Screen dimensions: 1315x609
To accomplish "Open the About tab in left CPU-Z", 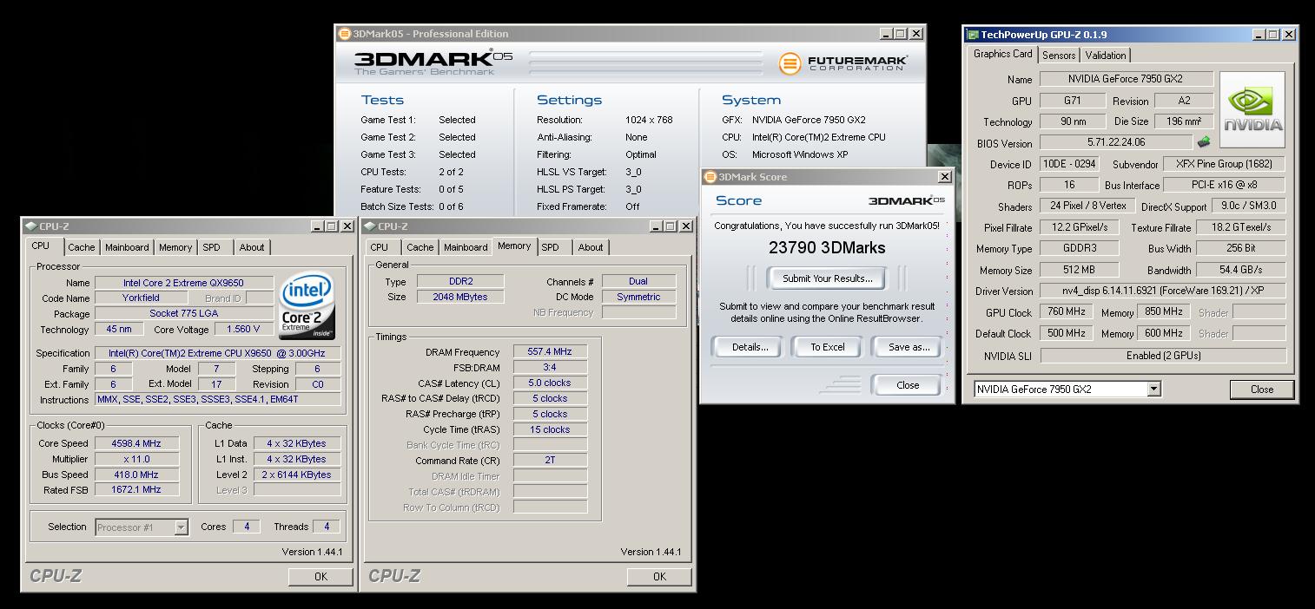I will coord(252,247).
